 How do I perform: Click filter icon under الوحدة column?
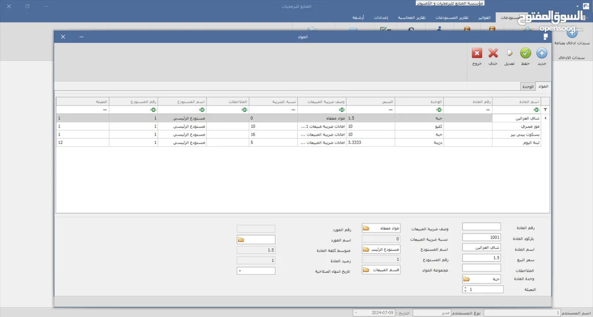[x=439, y=110]
